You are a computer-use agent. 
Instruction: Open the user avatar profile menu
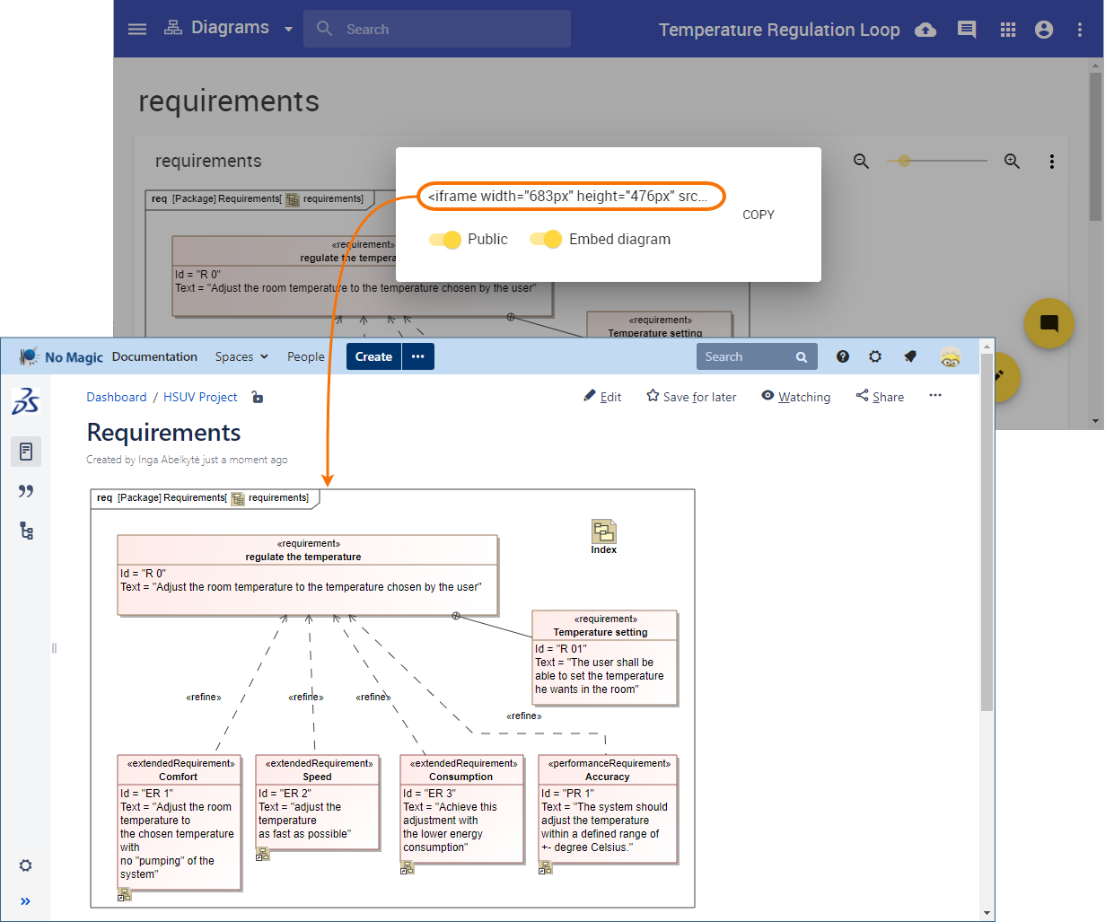951,356
